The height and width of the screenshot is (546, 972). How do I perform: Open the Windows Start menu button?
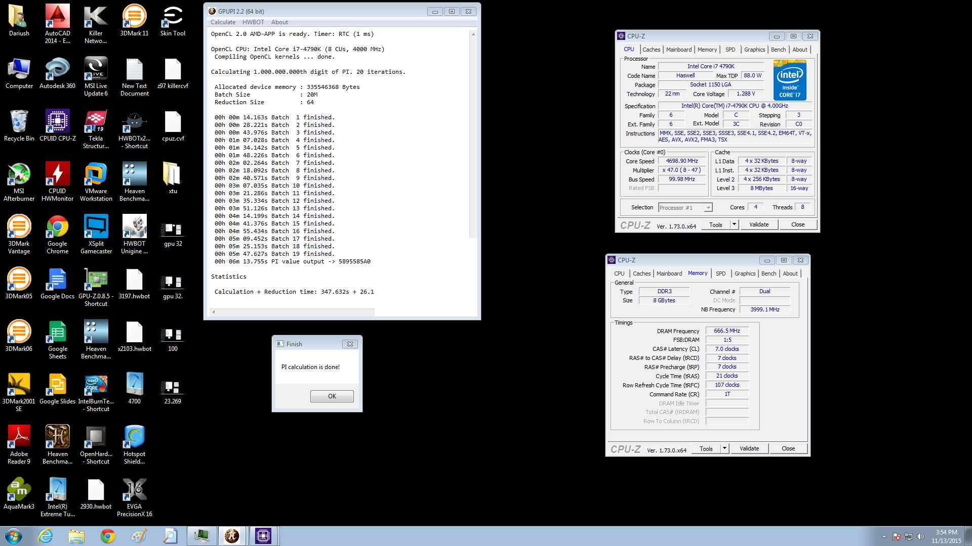click(x=14, y=536)
